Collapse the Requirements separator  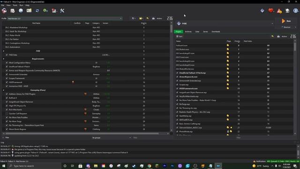[3, 59]
